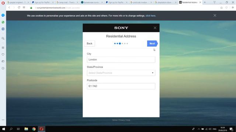Click the sidebar search magnifier icon
This screenshot has width=236, height=132.
pos(3,38)
